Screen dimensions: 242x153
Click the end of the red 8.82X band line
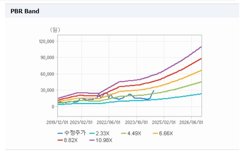(201, 59)
